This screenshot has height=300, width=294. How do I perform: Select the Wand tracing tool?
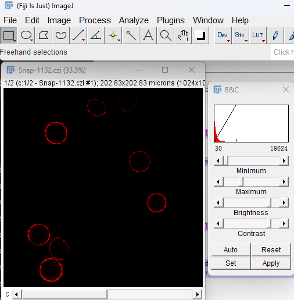(131, 35)
